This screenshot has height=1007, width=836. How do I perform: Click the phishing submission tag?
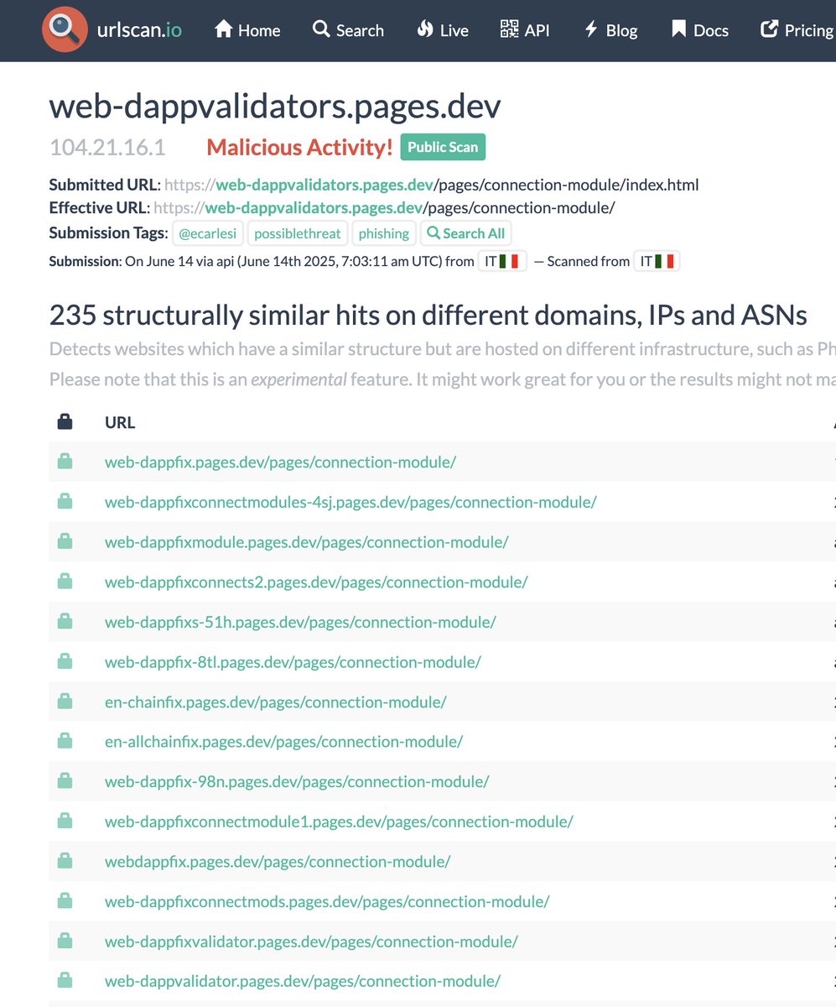pyautogui.click(x=384, y=233)
